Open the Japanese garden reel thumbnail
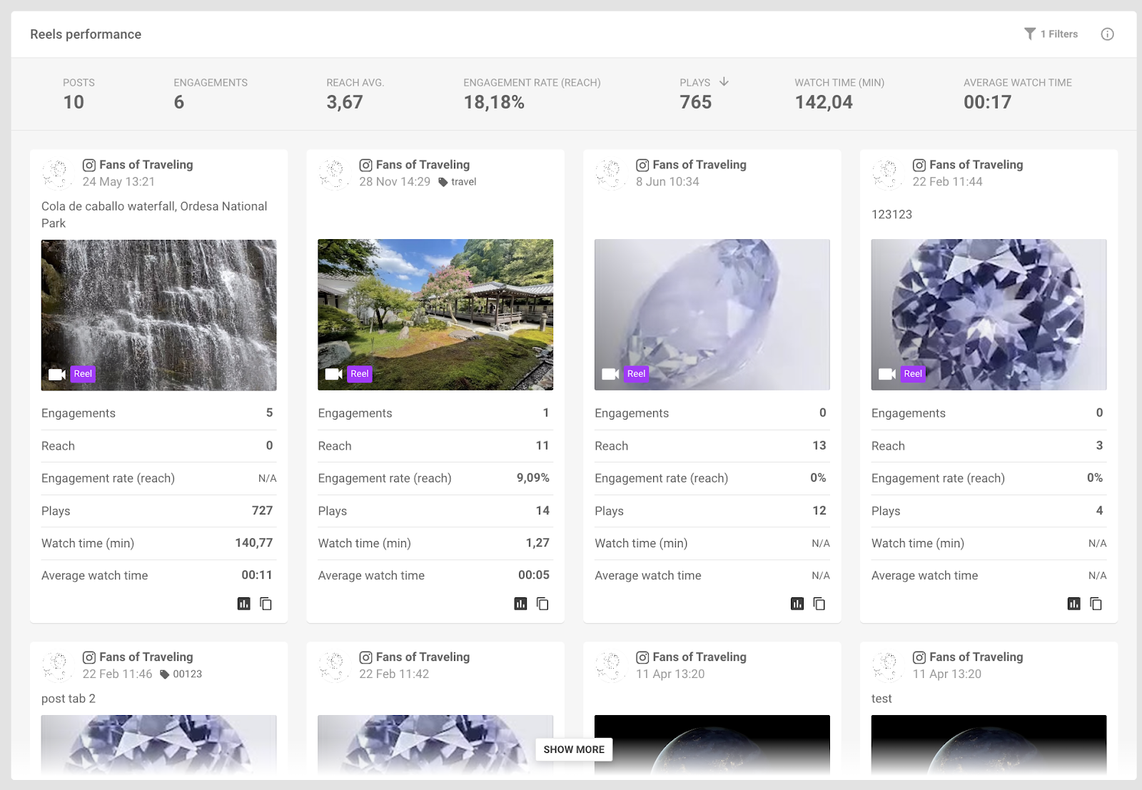The width and height of the screenshot is (1142, 790). pyautogui.click(x=435, y=315)
